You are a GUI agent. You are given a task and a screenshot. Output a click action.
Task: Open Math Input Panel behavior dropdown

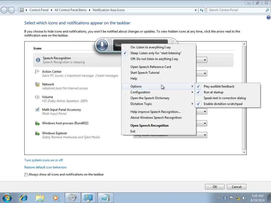point(205,112)
